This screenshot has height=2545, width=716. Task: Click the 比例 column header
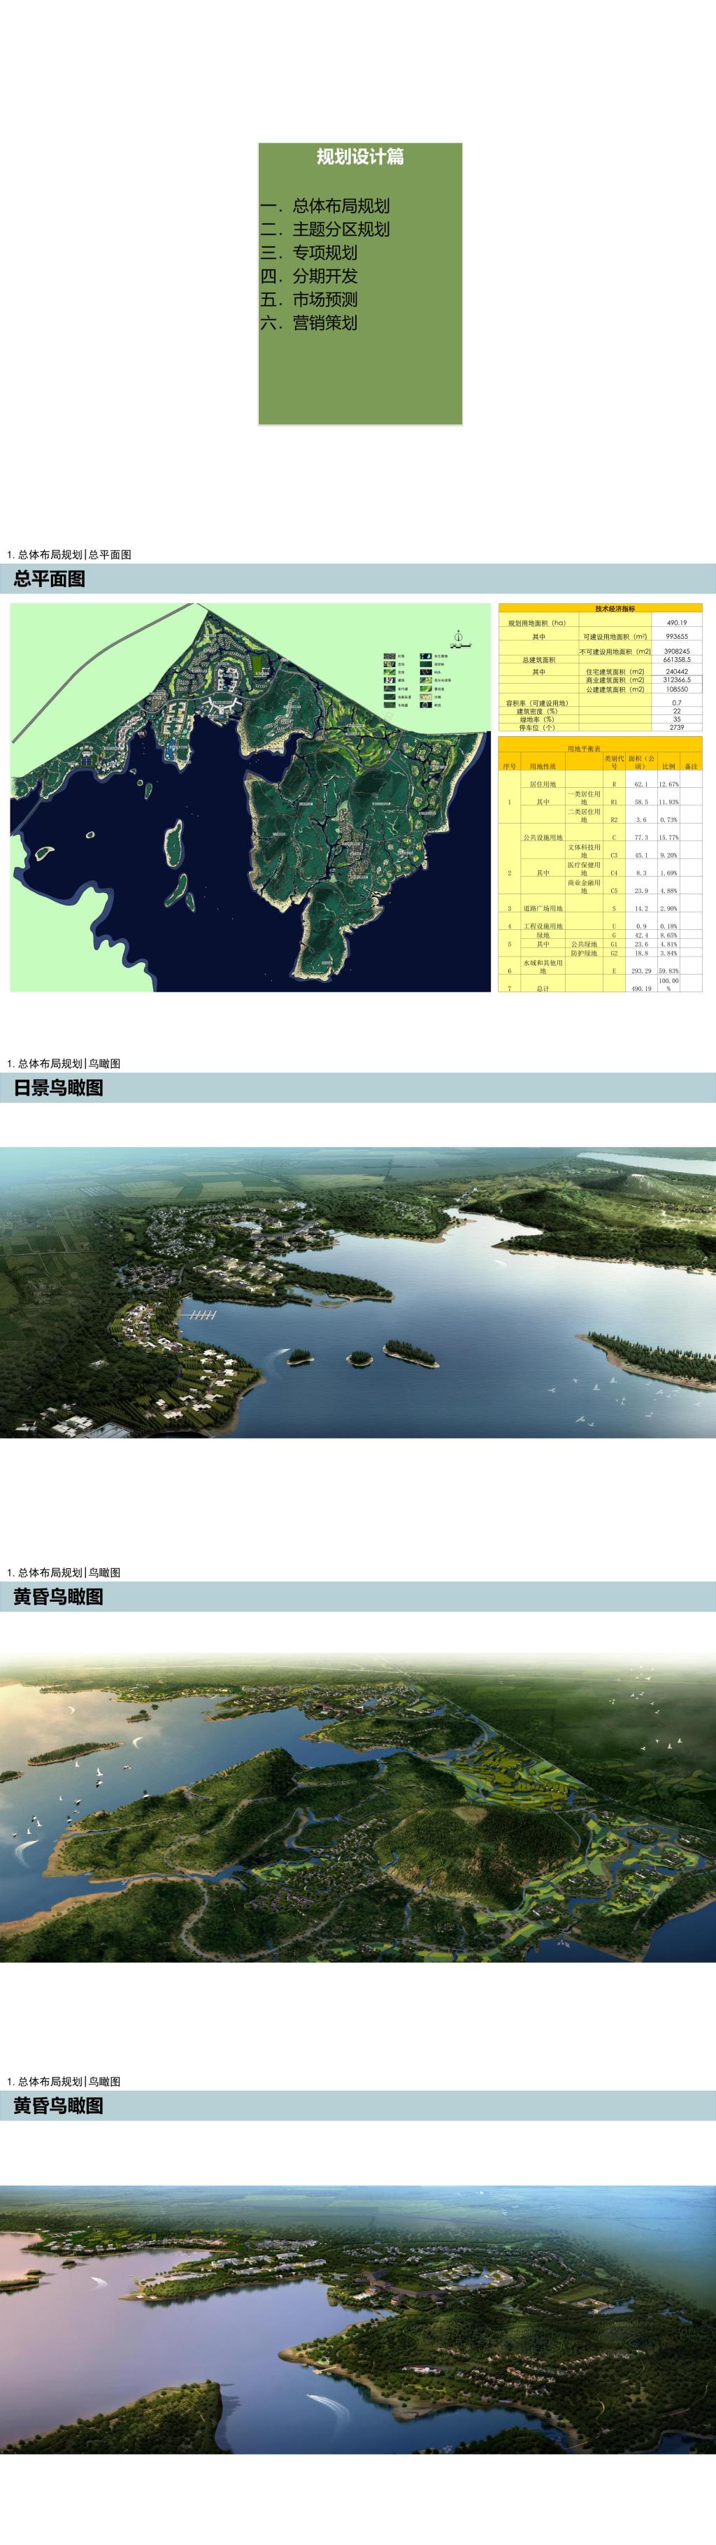tap(668, 767)
